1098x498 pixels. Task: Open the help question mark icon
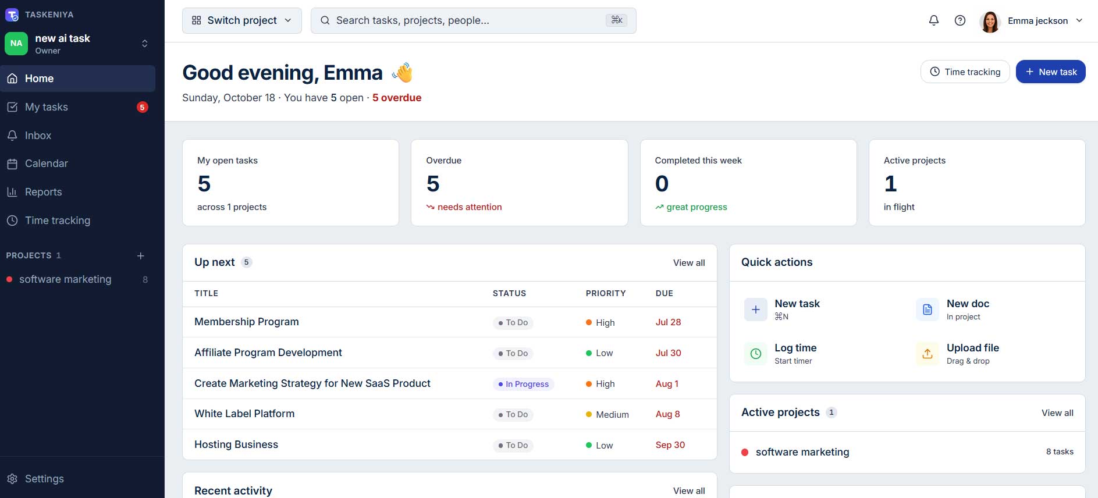click(x=960, y=20)
